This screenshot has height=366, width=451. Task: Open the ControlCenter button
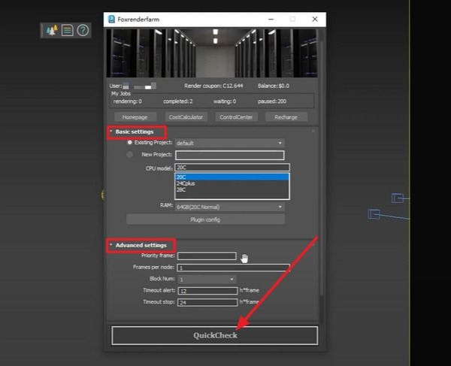[x=236, y=117]
